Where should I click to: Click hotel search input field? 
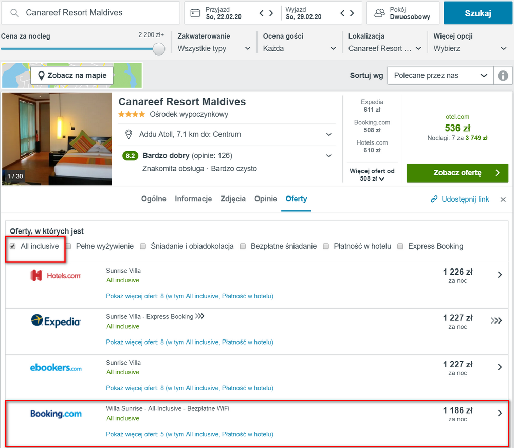(90, 13)
